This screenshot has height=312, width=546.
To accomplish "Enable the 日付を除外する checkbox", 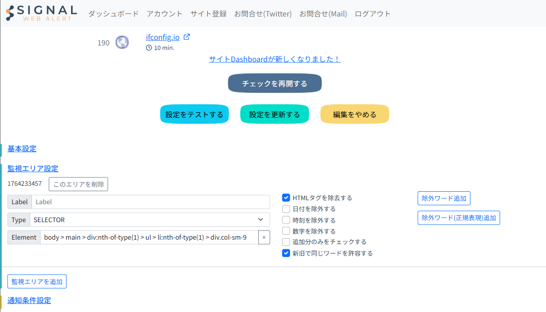I will pos(286,209).
